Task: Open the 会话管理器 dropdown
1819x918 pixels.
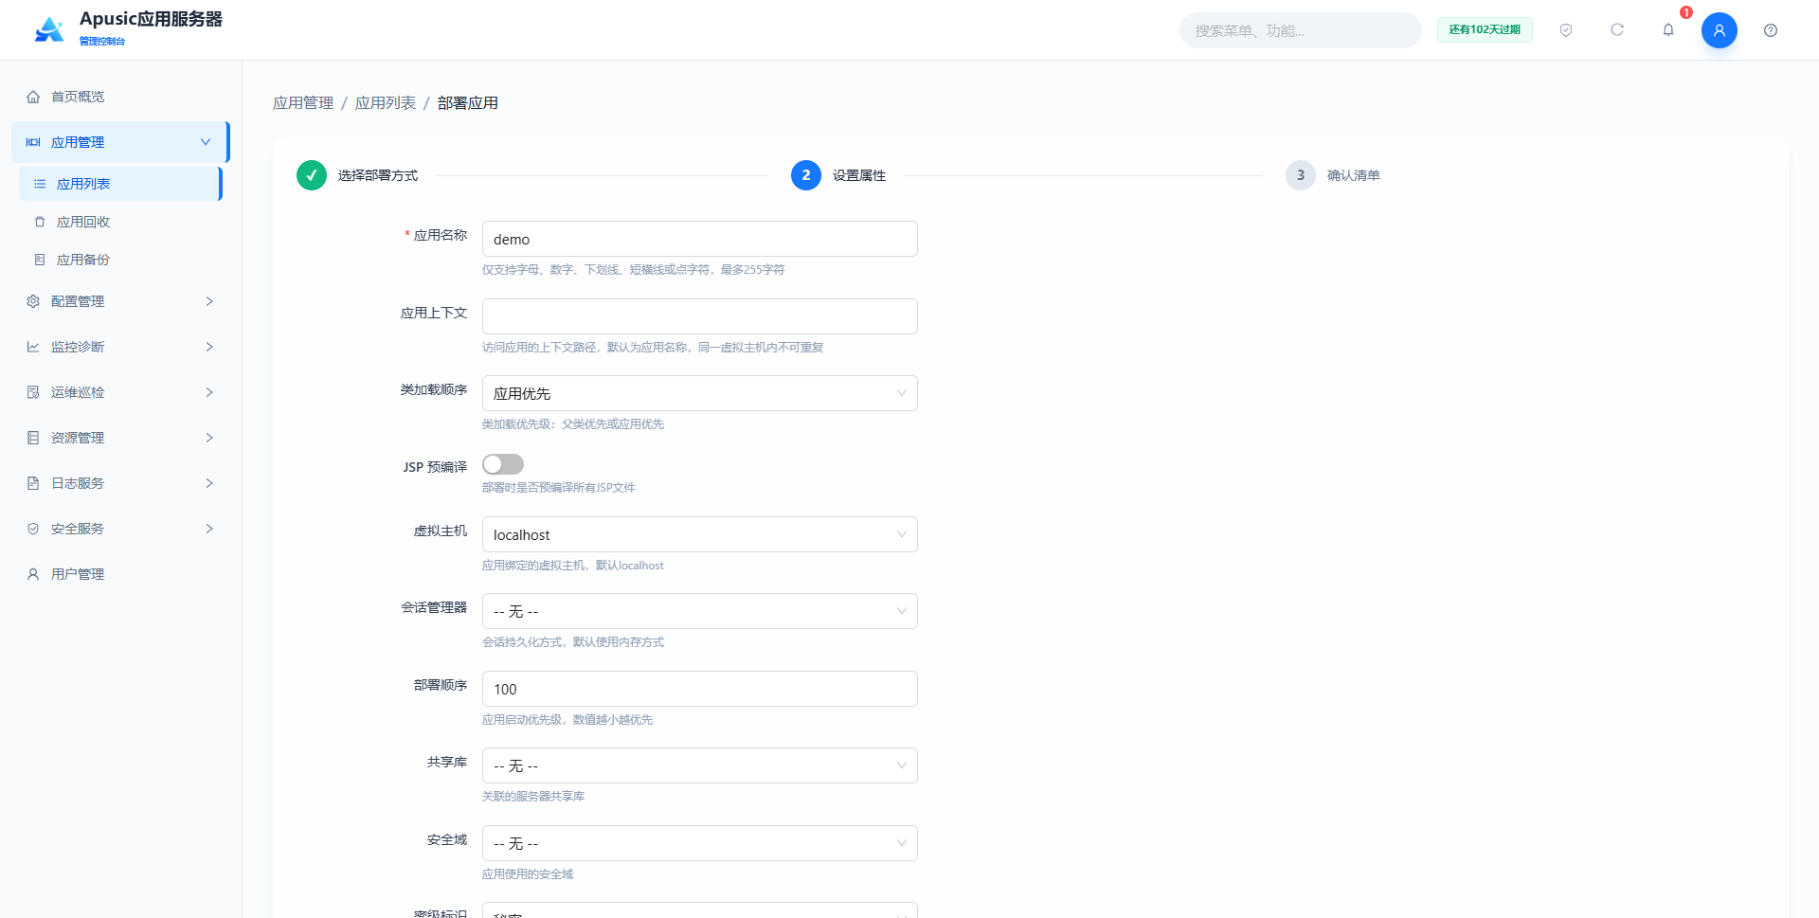Action: click(x=700, y=611)
